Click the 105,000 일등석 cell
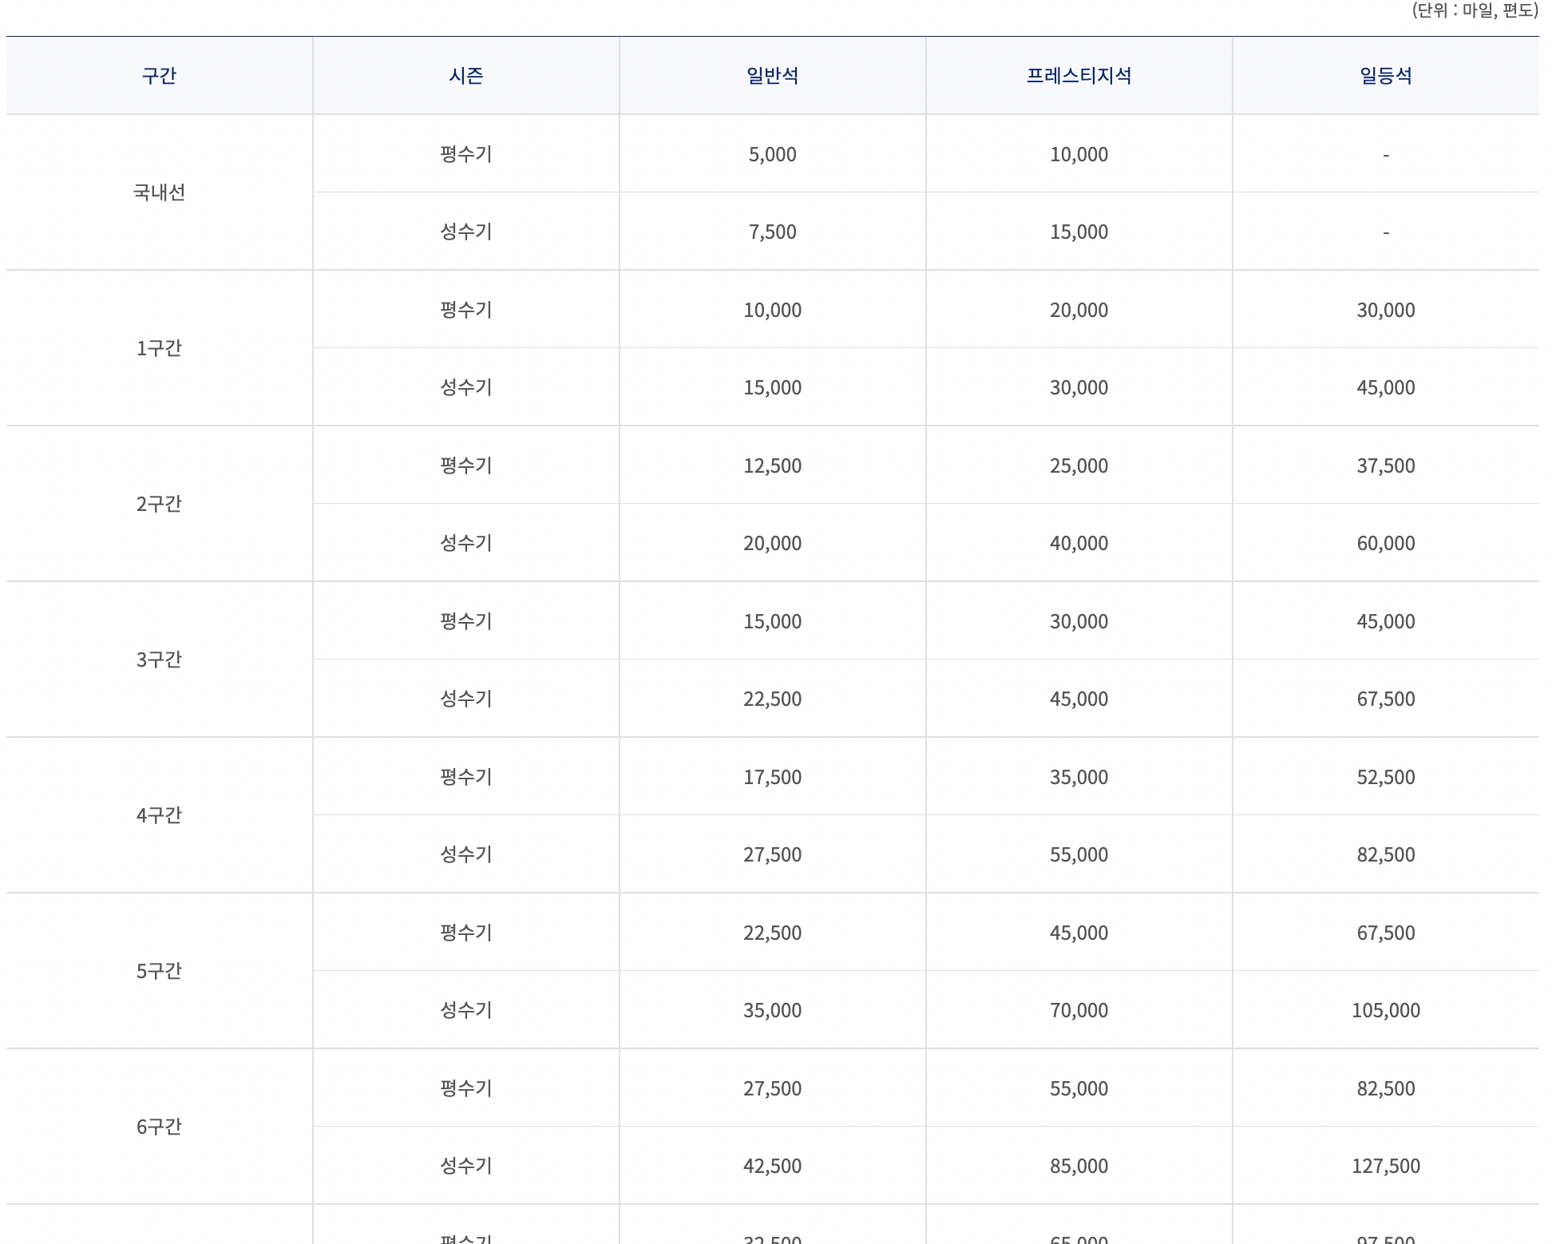The image size is (1552, 1244). [1385, 1010]
